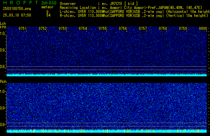Viewport: 210px width, 136px height.
Task: Select the 0755 time marker
Action: [x=103, y=29]
